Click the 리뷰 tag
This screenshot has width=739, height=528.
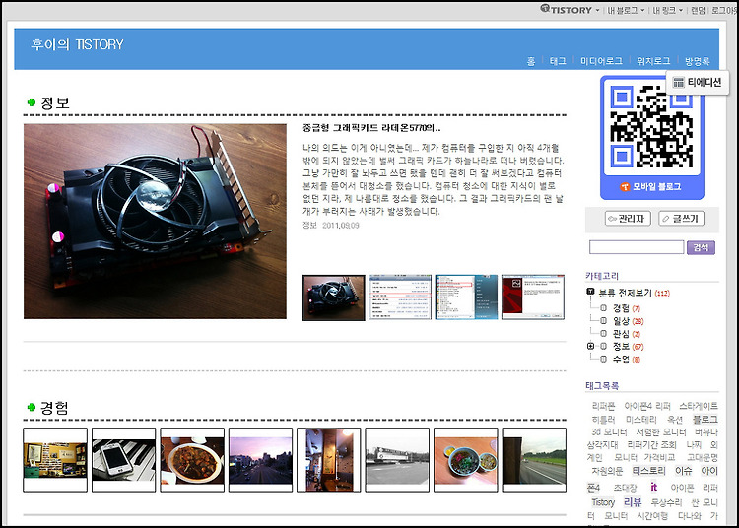[633, 502]
